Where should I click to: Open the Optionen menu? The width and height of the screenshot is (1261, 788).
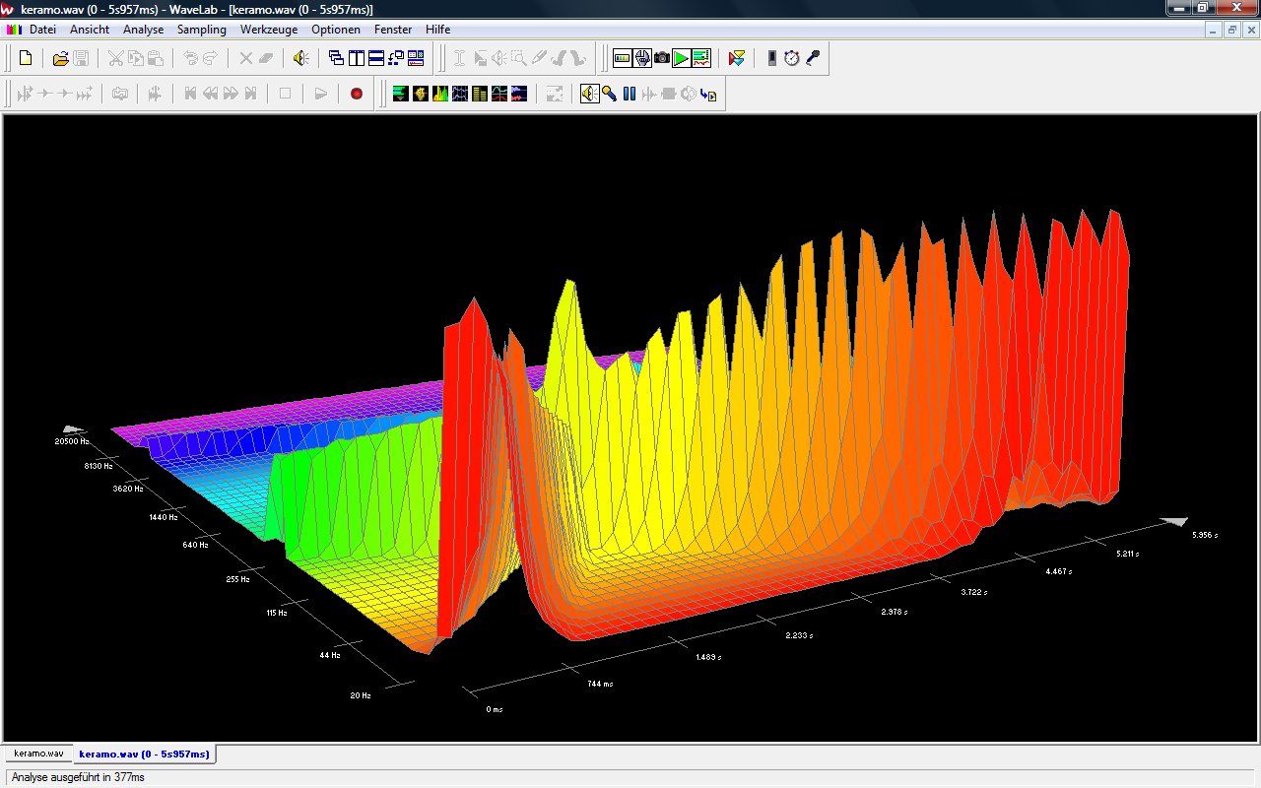336,30
